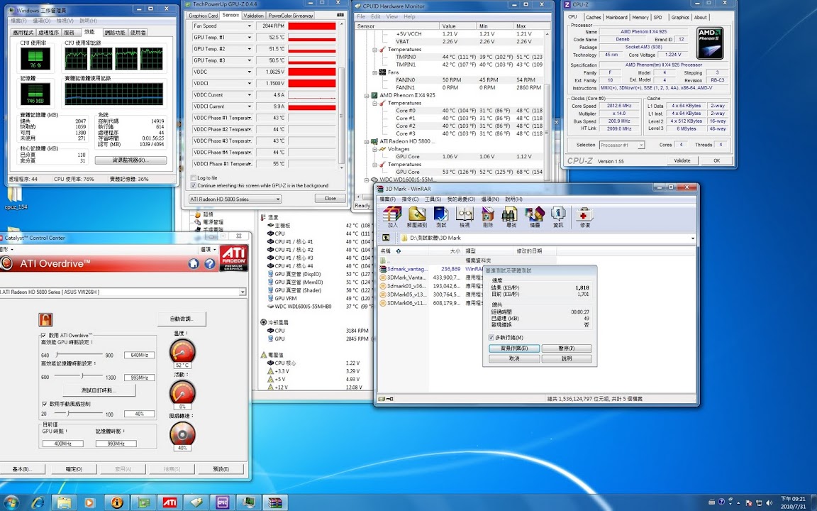This screenshot has height=511, width=817.
Task: Click help question icon in ATI Overdrive
Action: (209, 264)
